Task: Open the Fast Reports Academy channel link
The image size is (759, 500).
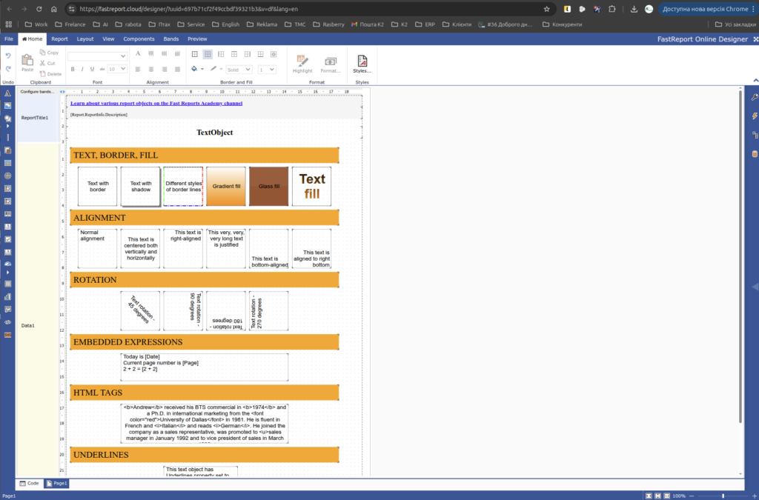Action: [x=156, y=103]
